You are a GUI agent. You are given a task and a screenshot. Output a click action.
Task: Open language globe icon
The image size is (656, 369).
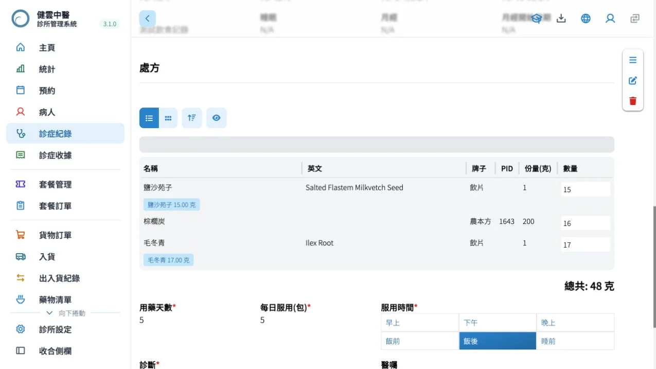tap(586, 19)
